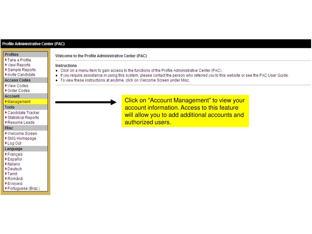Click the red arrow beside Tamil
312x234 pixels.
point(6,173)
